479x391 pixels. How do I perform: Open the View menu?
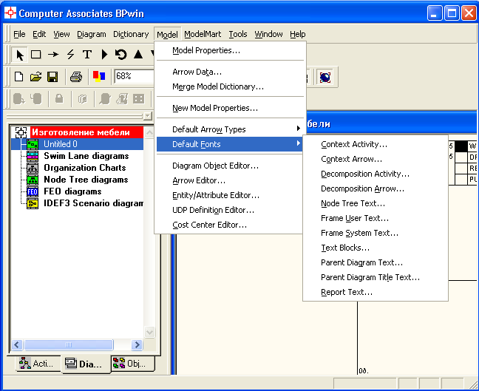61,34
